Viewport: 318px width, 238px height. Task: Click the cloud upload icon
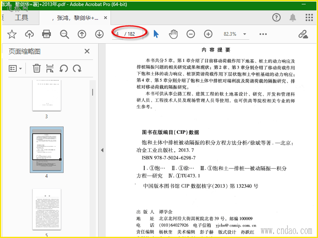29,34
